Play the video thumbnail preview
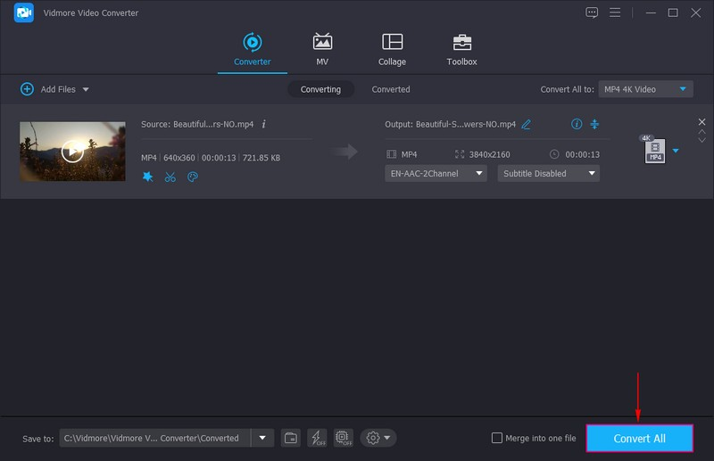The height and width of the screenshot is (461, 714). point(72,152)
